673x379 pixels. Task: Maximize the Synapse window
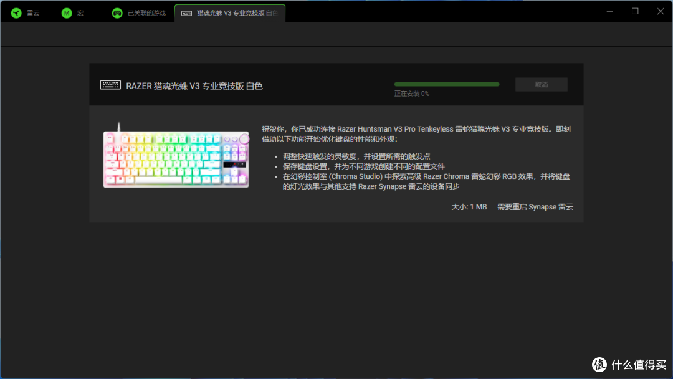635,12
